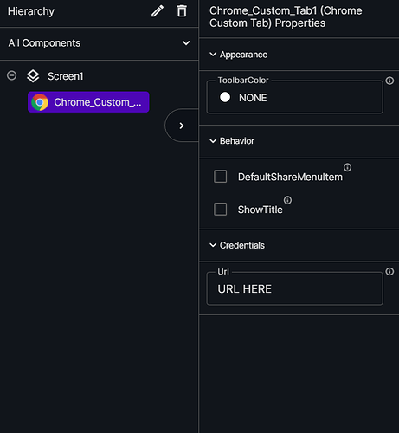Open Url property info icon

coord(389,272)
